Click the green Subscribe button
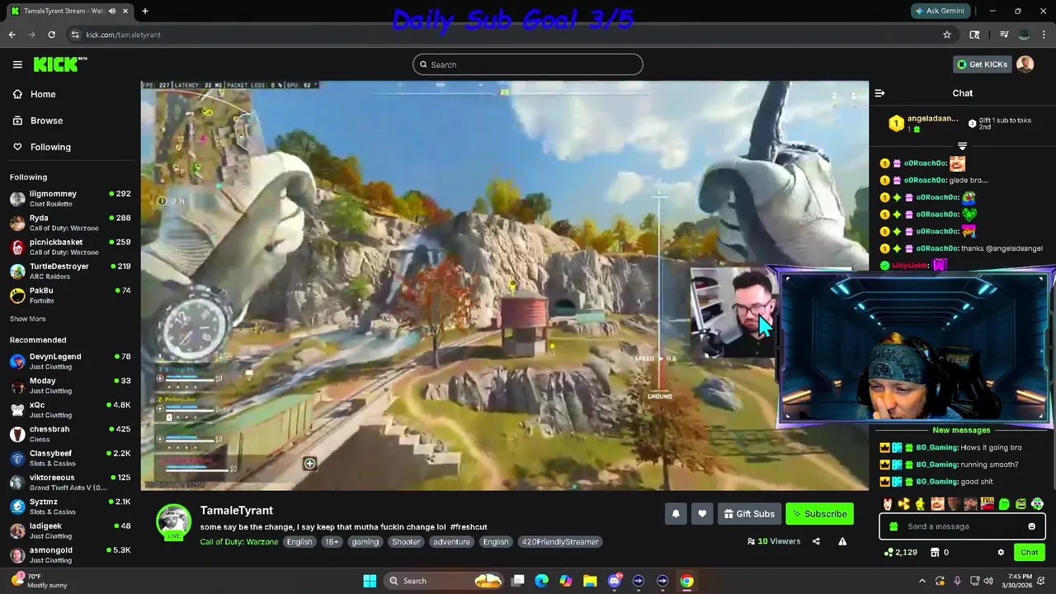Image resolution: width=1056 pixels, height=594 pixels. 819,514
